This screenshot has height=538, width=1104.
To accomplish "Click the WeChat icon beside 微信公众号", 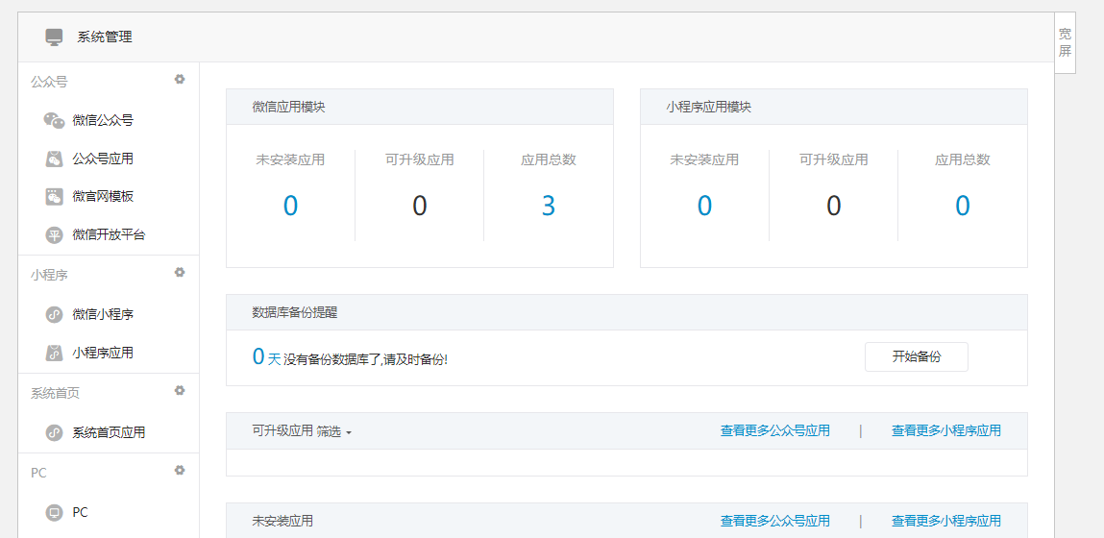I will tap(54, 120).
